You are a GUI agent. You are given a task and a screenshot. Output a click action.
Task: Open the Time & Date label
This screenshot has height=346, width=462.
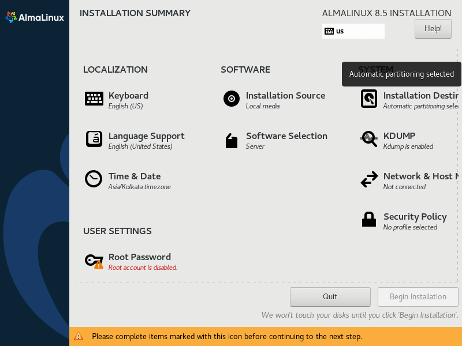135,176
